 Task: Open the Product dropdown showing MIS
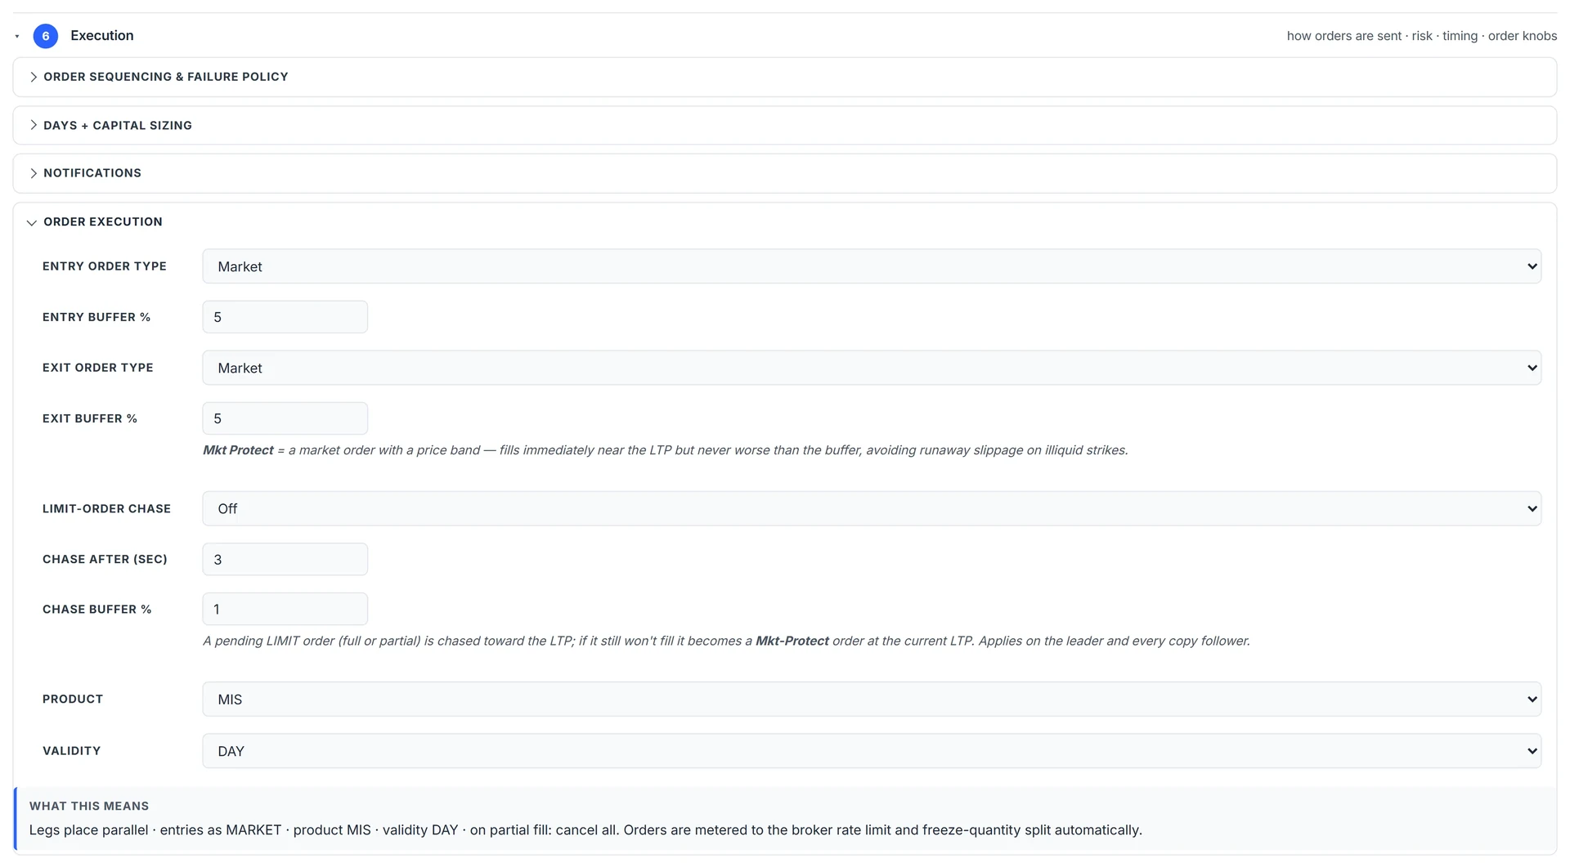[872, 699]
